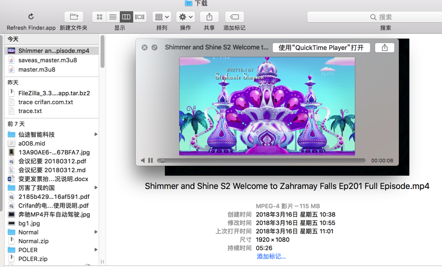Expand the POLER folder arrow
The image size is (442, 267).
96,250
